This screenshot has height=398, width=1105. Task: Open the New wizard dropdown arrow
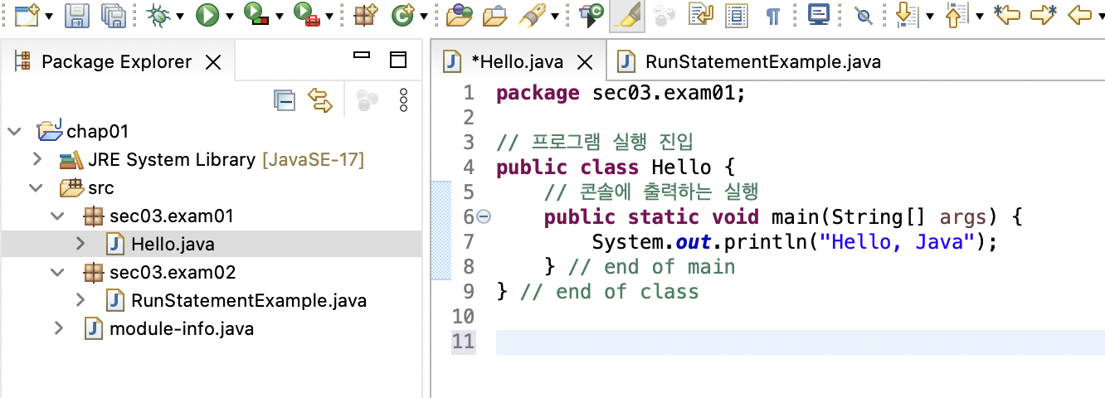[49, 16]
